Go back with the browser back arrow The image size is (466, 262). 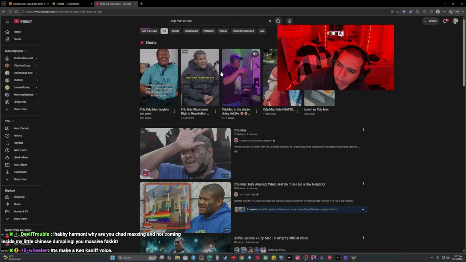4,12
